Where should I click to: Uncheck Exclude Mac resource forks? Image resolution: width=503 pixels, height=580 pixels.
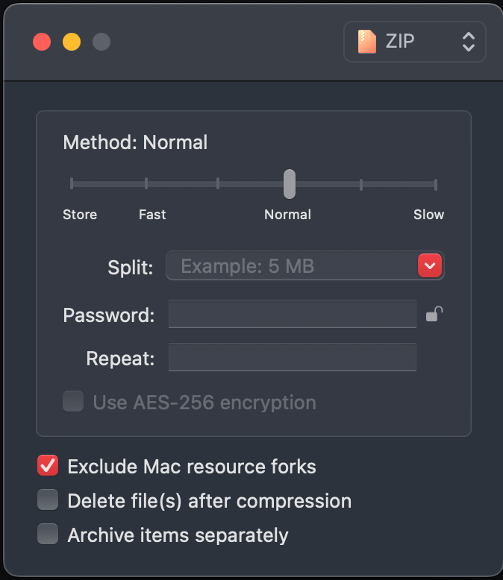48,466
